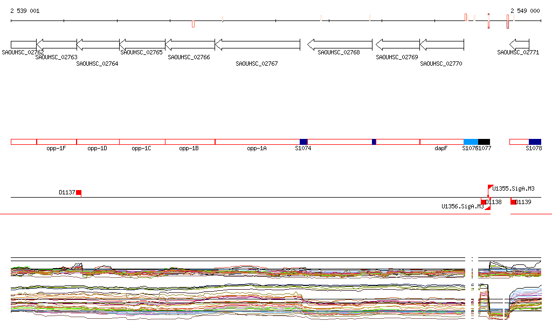Image resolution: width=552 pixels, height=329 pixels.
Task: Click the end coordinate 2 549 000
Action: (525, 11)
